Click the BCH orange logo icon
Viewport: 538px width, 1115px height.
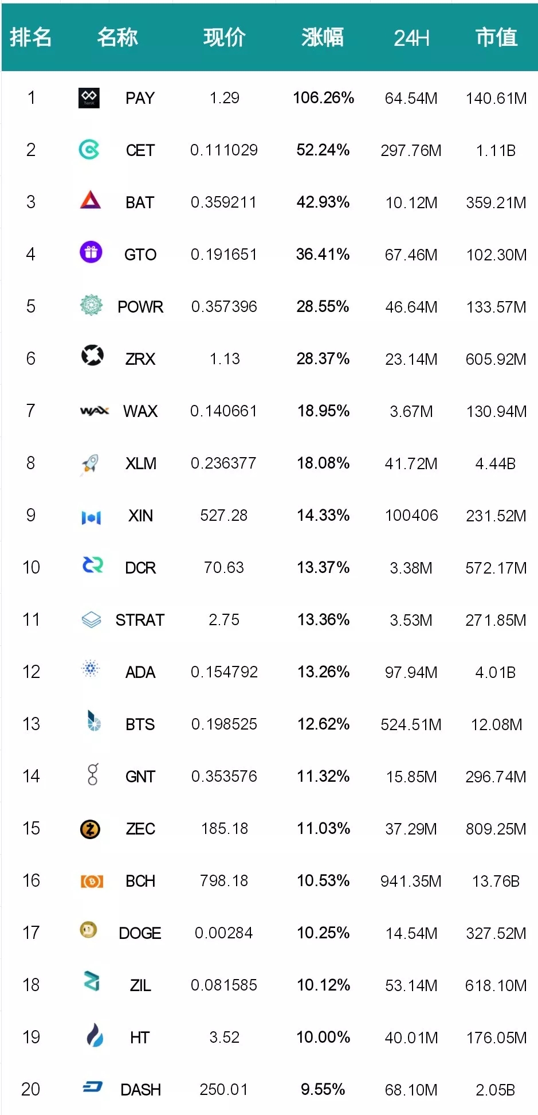pos(92,882)
